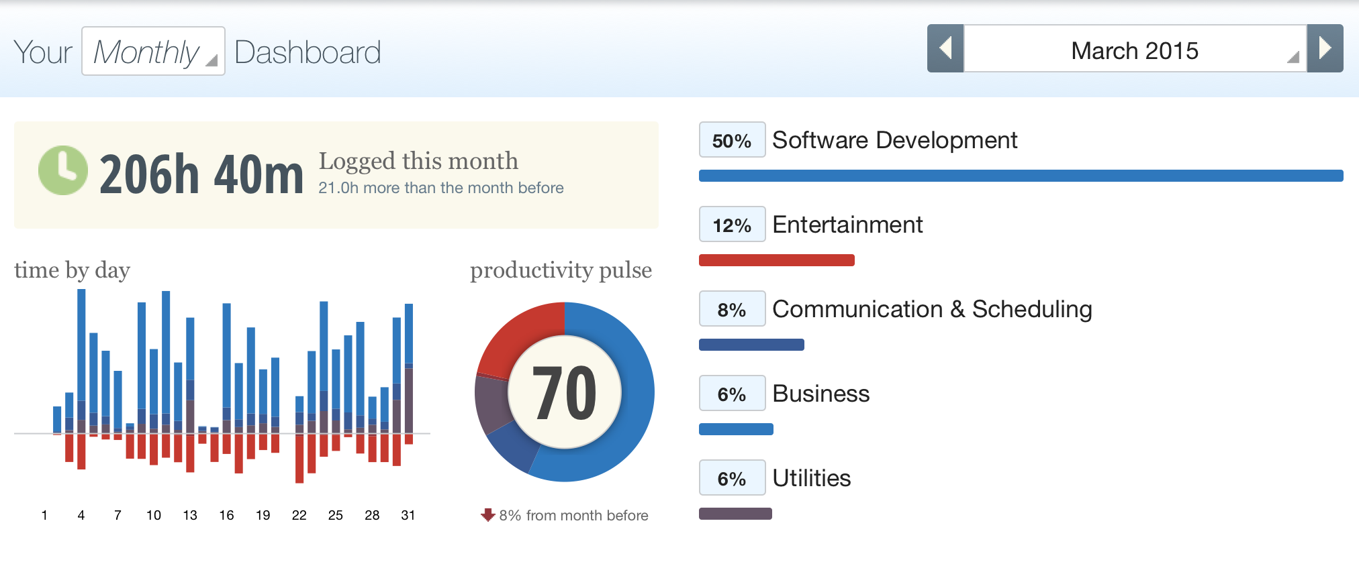Click '21.0h more than the month before' text
Image resolution: width=1359 pixels, height=566 pixels.
[x=440, y=188]
